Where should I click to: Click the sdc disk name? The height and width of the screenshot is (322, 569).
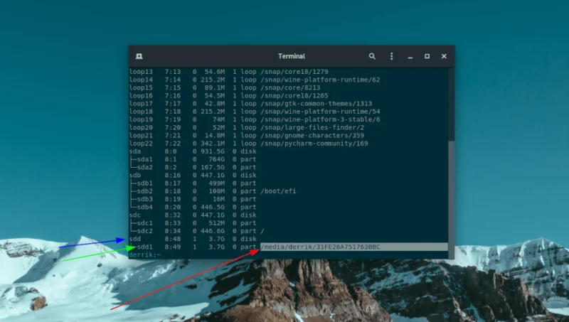coord(135,215)
